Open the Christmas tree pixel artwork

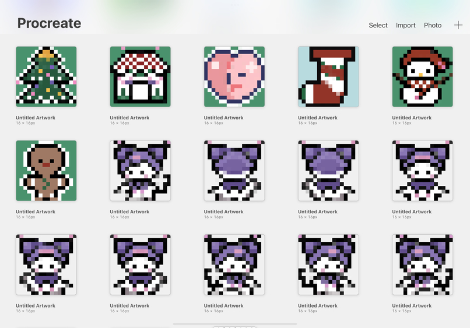(46, 77)
